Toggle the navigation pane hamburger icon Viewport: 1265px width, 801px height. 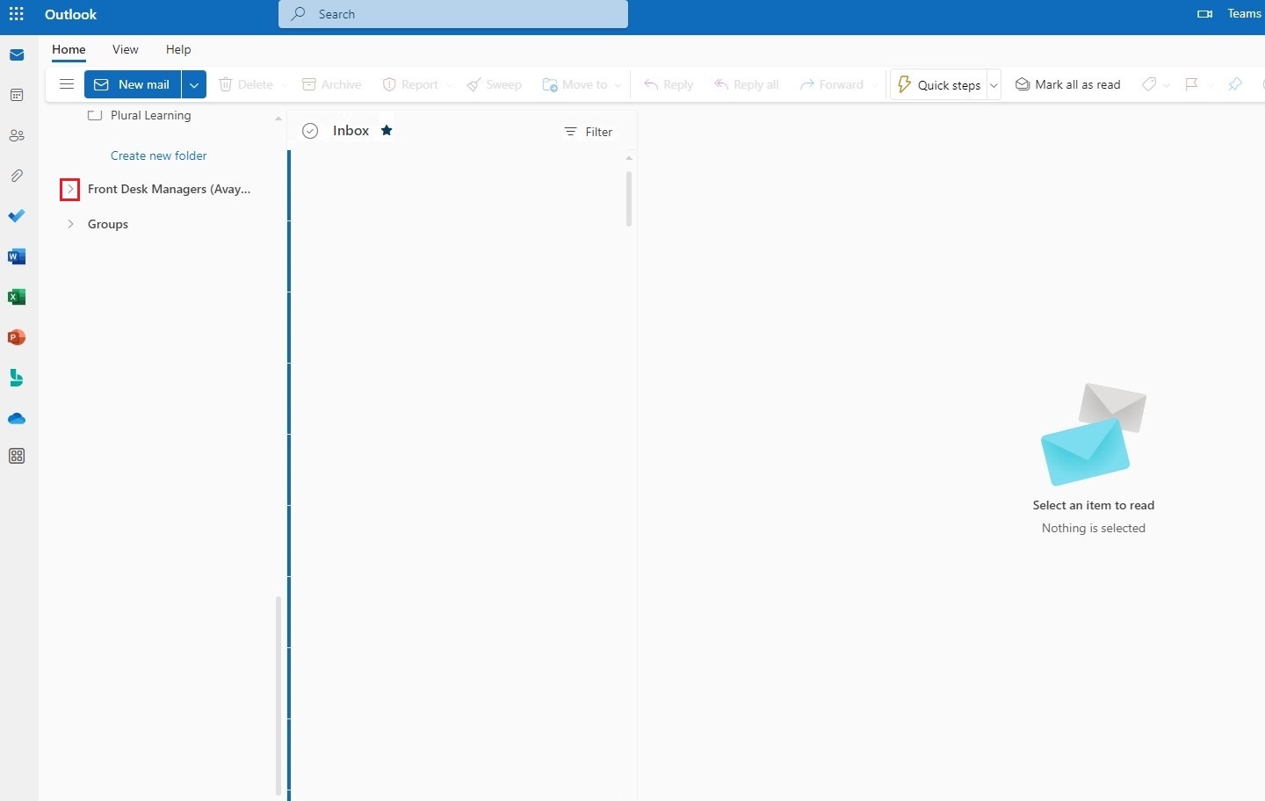(x=67, y=84)
